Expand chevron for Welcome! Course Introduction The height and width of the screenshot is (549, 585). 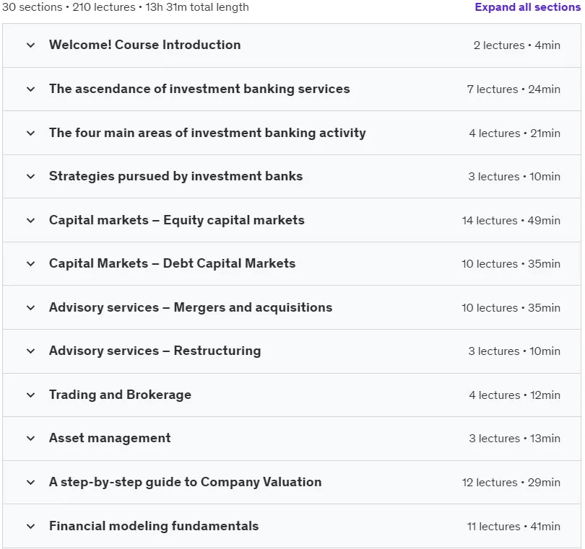tap(31, 45)
